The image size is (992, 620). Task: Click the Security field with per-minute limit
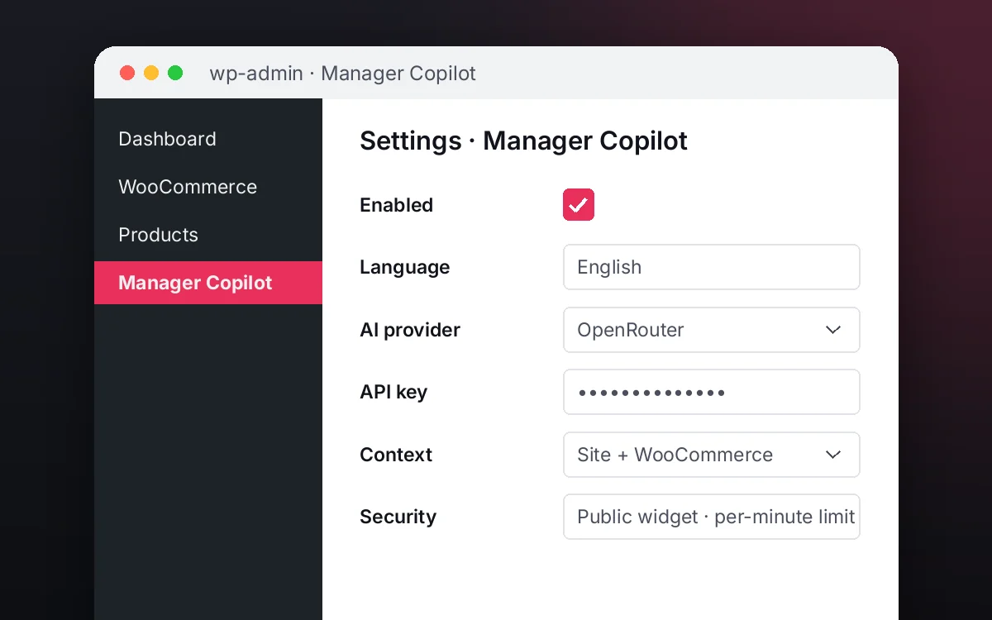point(712,517)
